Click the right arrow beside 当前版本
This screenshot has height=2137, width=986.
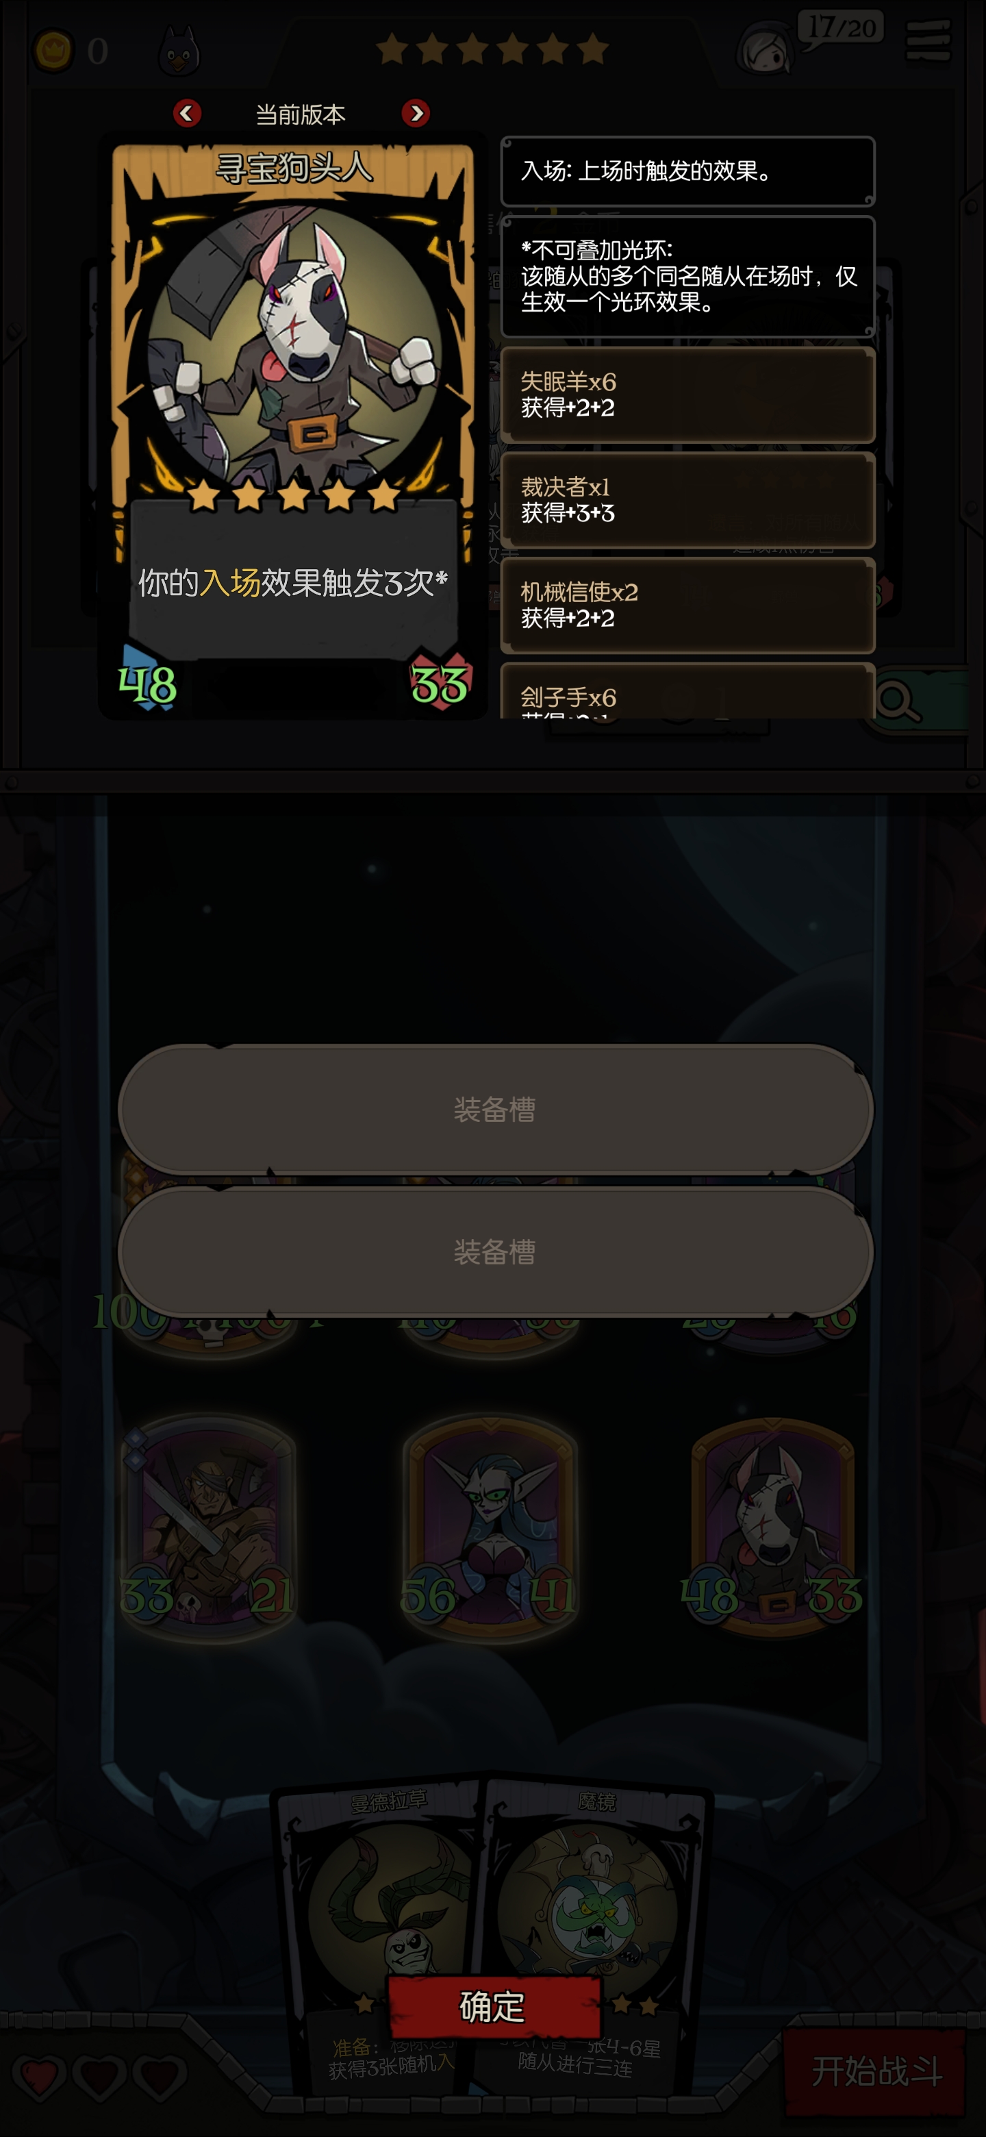click(416, 113)
